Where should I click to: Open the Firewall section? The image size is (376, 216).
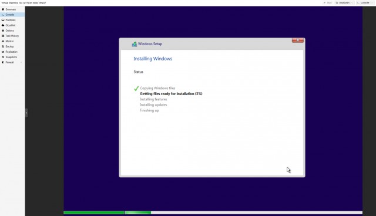[12, 62]
